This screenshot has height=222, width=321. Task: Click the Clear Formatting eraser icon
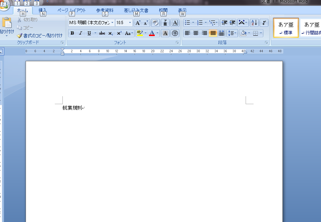155,23
